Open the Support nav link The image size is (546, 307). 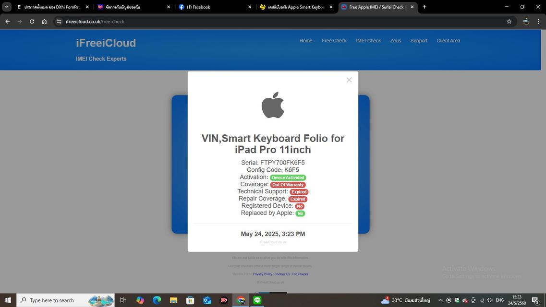[x=419, y=41]
